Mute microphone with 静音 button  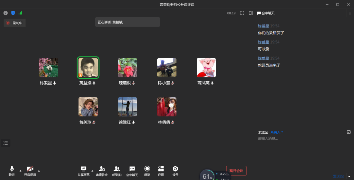(12, 171)
